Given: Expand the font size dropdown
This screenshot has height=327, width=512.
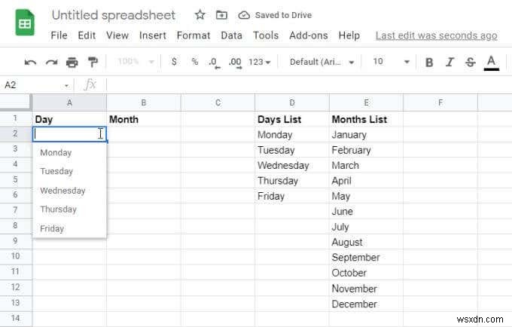Looking at the screenshot, I should tap(392, 63).
